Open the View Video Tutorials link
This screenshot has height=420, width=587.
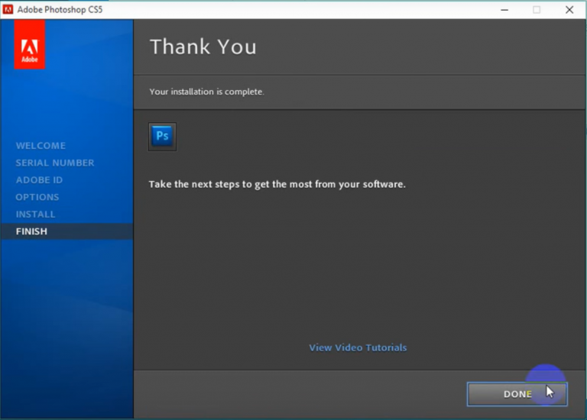358,347
